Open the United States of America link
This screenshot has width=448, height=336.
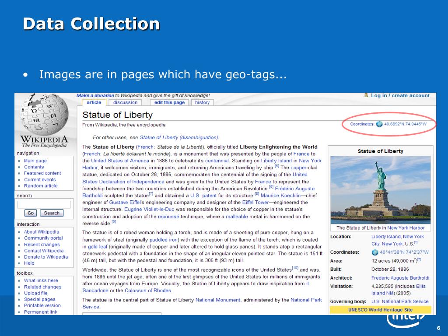[x=120, y=161]
